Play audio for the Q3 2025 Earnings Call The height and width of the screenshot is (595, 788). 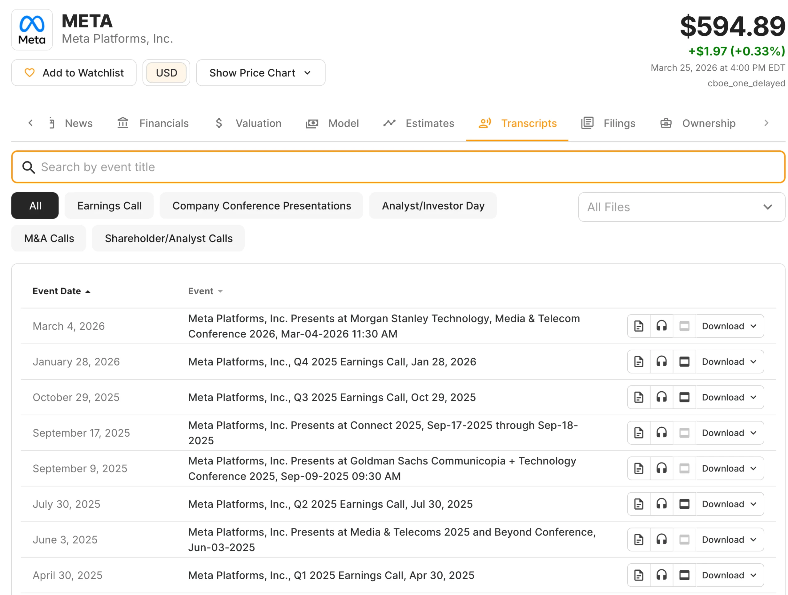tap(661, 397)
